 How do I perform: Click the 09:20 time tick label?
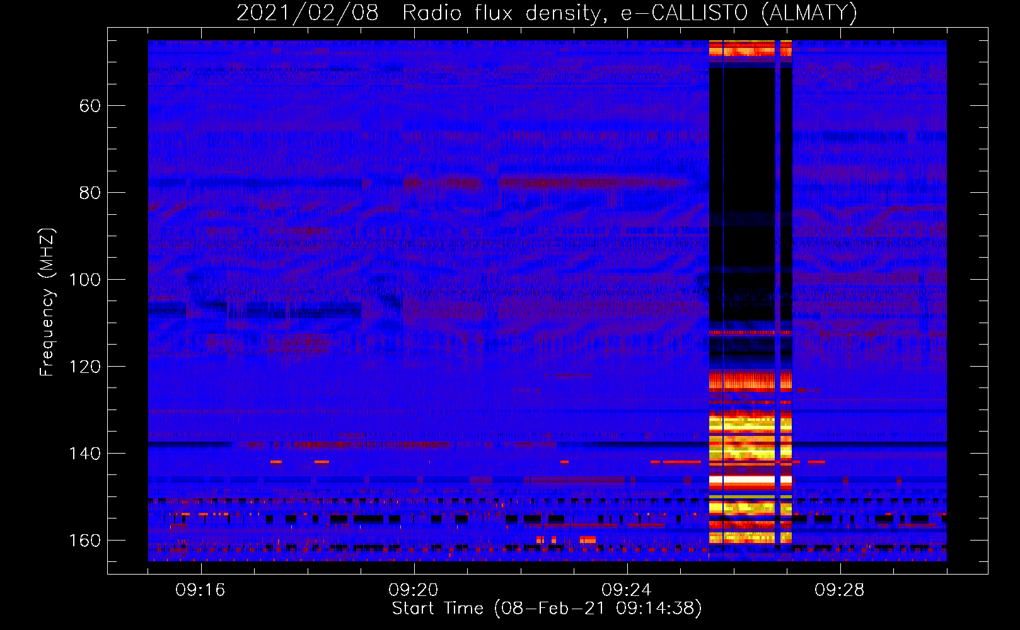[414, 590]
